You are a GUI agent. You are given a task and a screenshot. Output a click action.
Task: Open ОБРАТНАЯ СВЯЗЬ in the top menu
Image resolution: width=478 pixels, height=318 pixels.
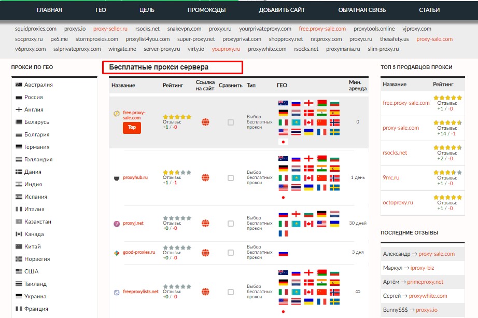pos(362,10)
